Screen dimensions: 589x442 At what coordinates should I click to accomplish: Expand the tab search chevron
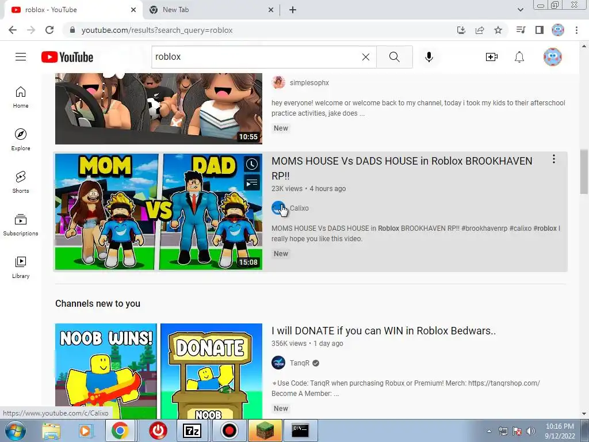[x=520, y=10]
